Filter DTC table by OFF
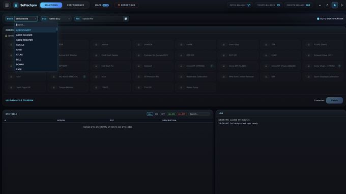 point(163,114)
